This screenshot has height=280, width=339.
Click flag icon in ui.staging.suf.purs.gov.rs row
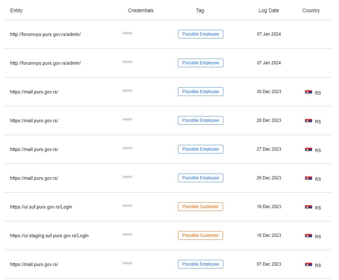(308, 236)
